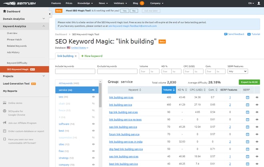Click the SEOquake for Google Chrome icon
264x167 pixels.
pos(4,111)
